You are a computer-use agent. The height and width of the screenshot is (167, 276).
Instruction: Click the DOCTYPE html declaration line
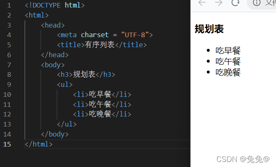[x=55, y=5]
